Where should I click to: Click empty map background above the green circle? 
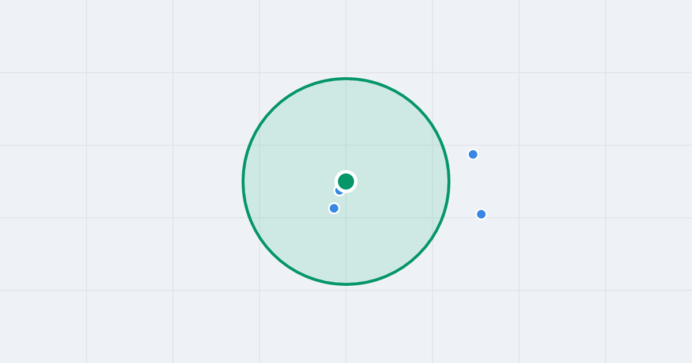346,37
